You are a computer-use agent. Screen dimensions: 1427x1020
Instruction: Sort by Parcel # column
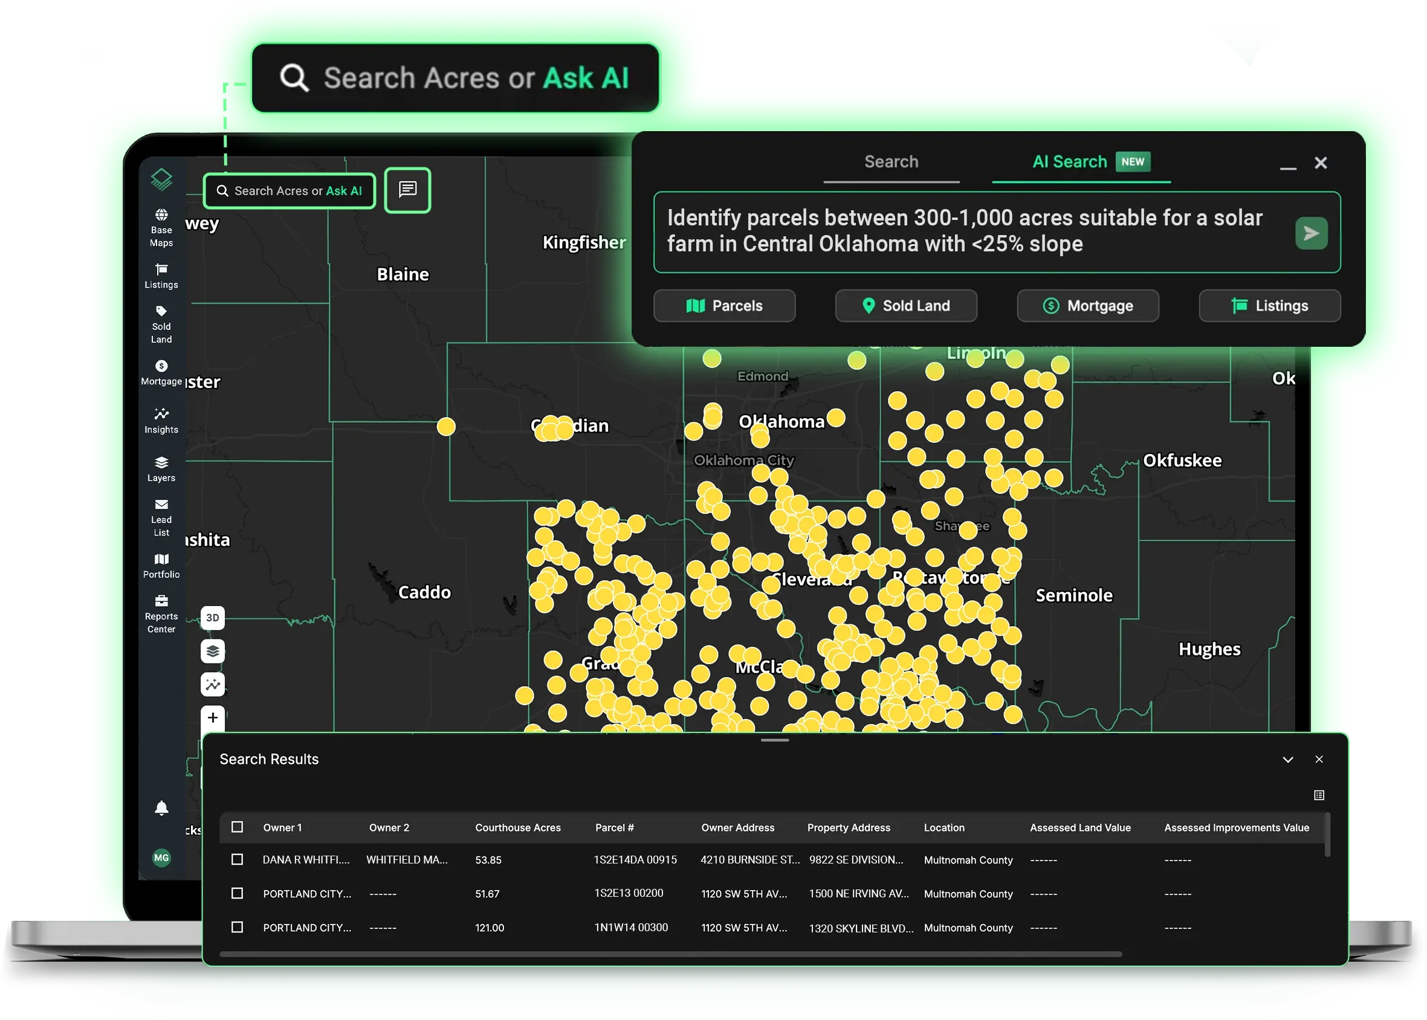(614, 828)
